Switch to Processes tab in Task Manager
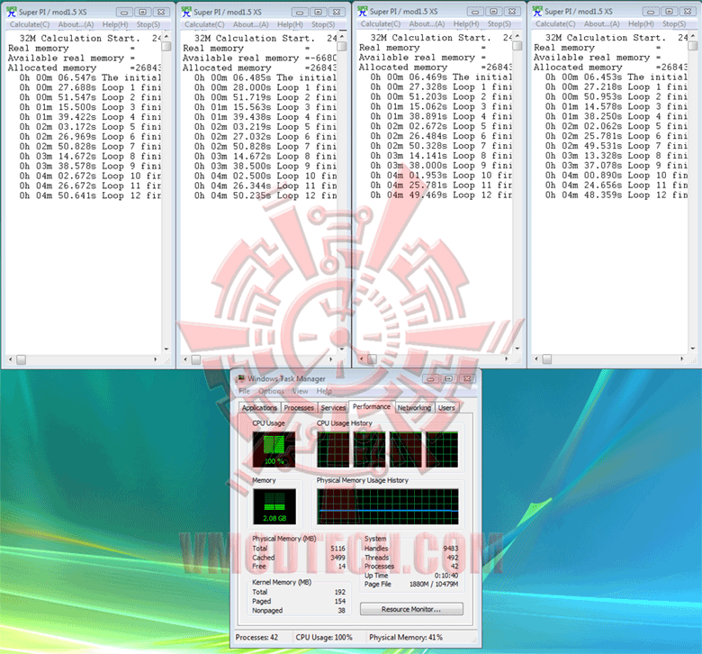This screenshot has height=654, width=702. [x=299, y=408]
